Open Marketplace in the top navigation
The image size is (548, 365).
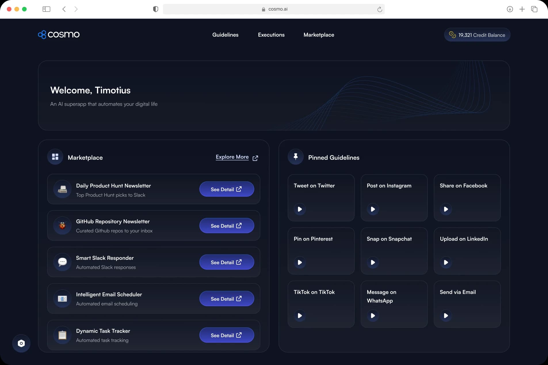click(319, 35)
